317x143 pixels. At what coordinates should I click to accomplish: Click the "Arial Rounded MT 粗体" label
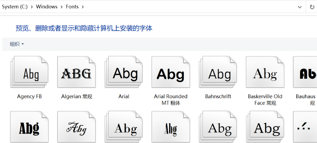[x=171, y=100]
